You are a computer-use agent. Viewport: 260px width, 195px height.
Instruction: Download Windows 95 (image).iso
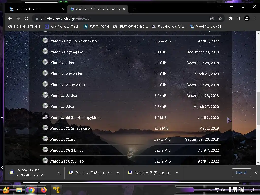point(70,128)
